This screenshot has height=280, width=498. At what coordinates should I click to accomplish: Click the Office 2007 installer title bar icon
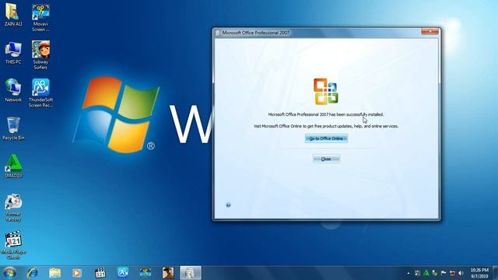pyautogui.click(x=218, y=33)
